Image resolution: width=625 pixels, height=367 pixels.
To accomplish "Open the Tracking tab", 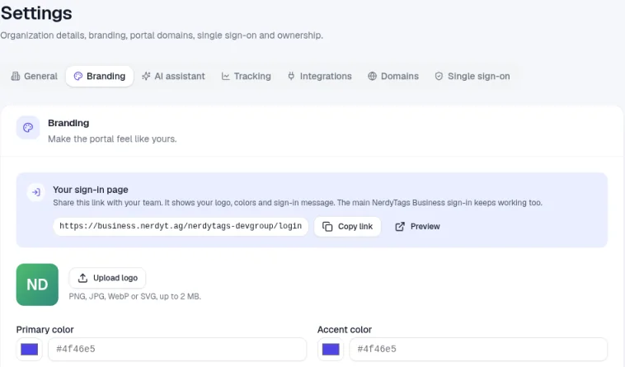I will [247, 76].
